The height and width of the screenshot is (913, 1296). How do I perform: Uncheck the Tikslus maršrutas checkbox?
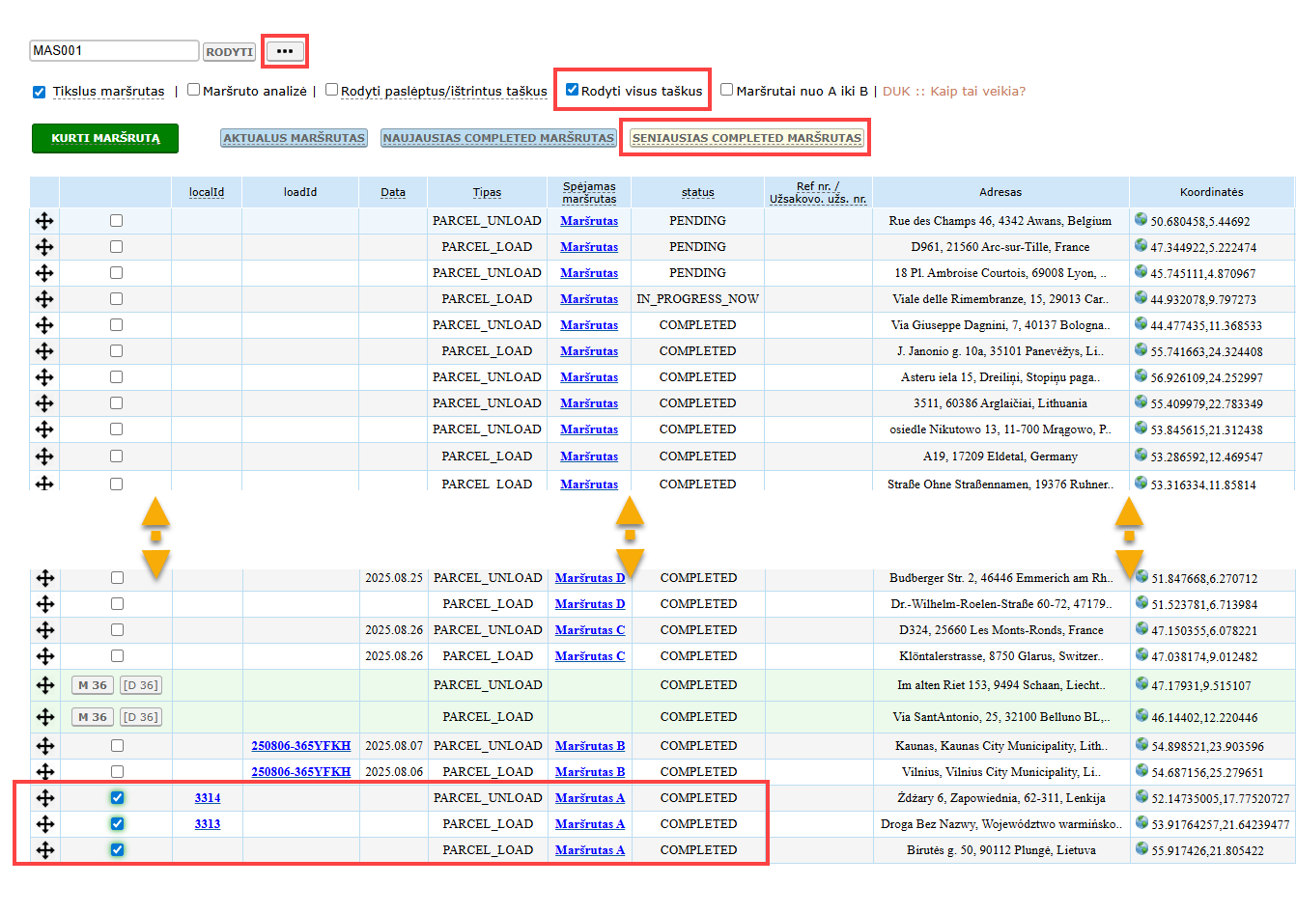[x=39, y=92]
